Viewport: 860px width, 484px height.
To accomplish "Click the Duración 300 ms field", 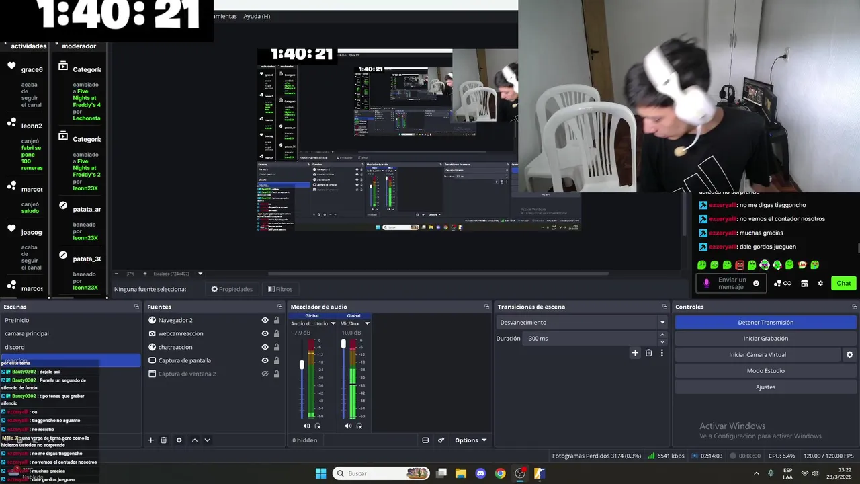I will 590,339.
